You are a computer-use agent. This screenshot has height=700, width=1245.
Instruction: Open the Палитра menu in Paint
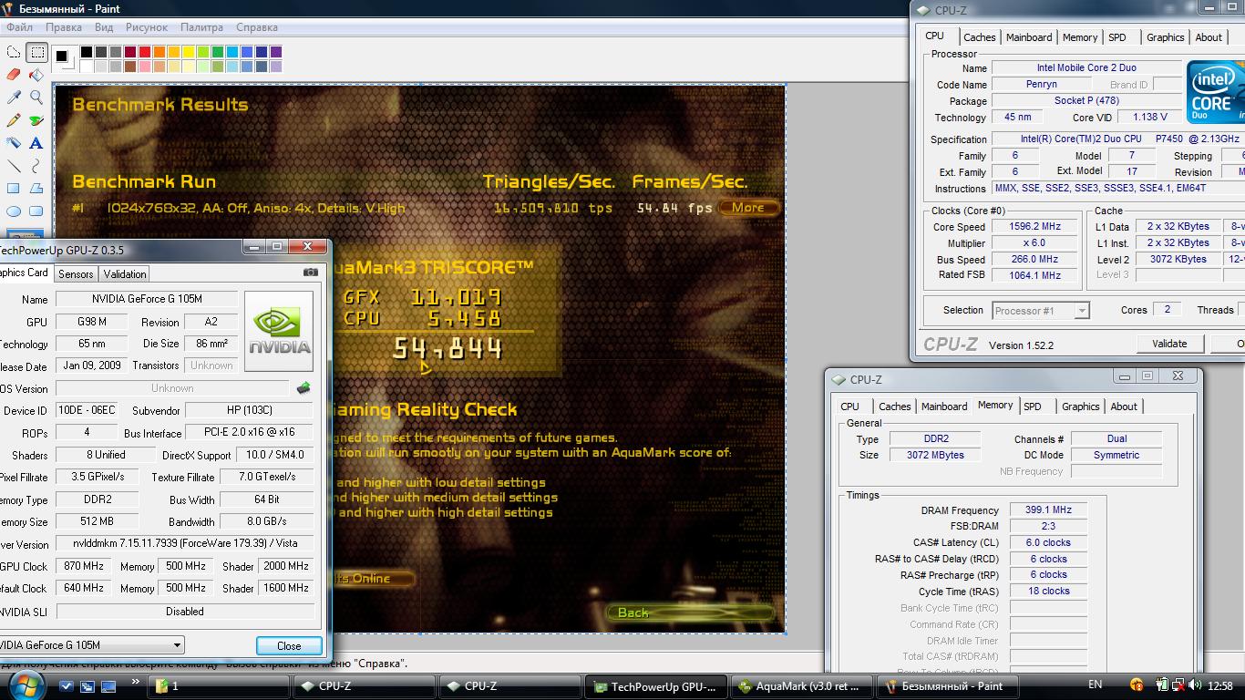(201, 27)
